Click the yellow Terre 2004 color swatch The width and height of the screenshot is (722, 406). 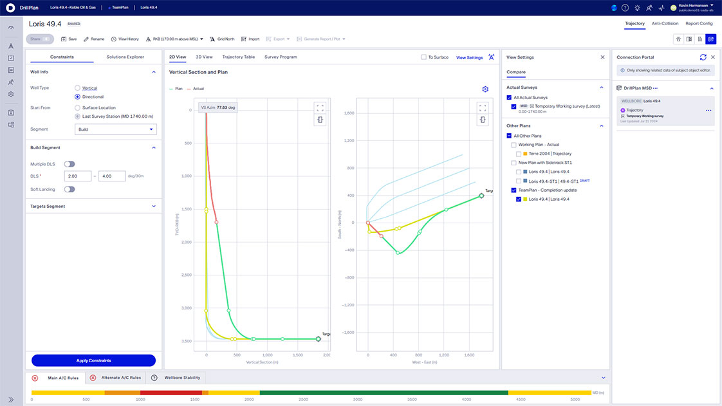pos(525,154)
